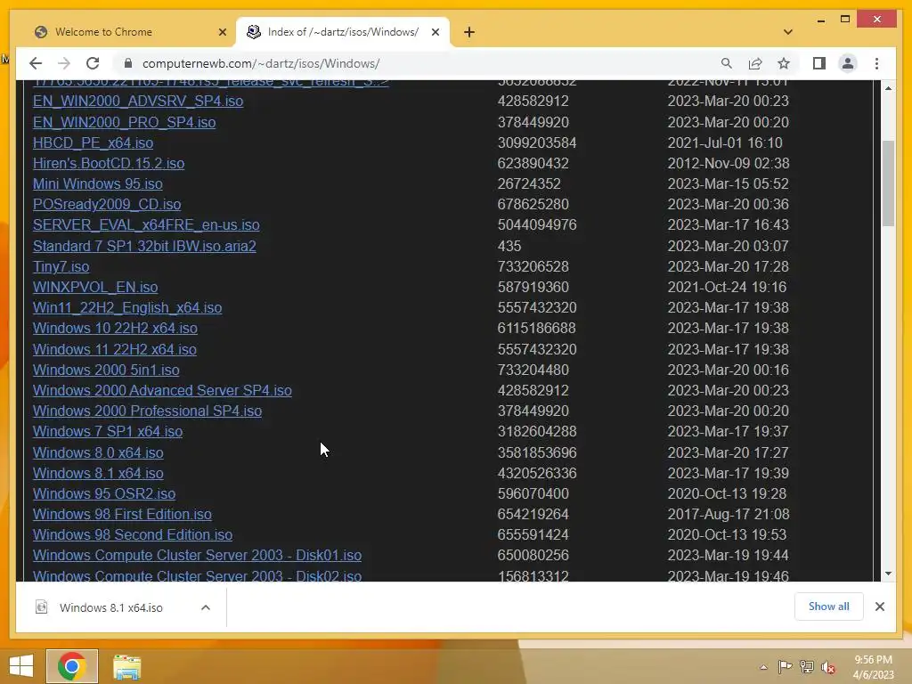Select date 2017-Aug-17 21:08
Screen dimensions: 912x684
[729, 514]
